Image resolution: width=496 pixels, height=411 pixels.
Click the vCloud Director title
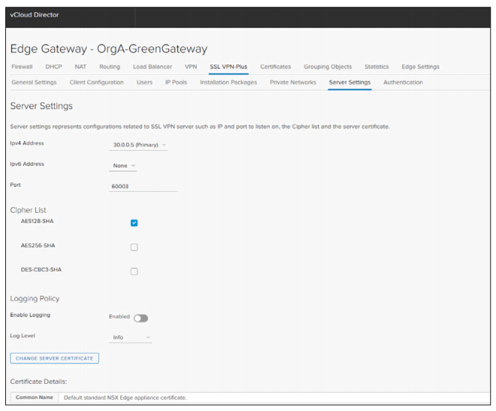tap(34, 15)
